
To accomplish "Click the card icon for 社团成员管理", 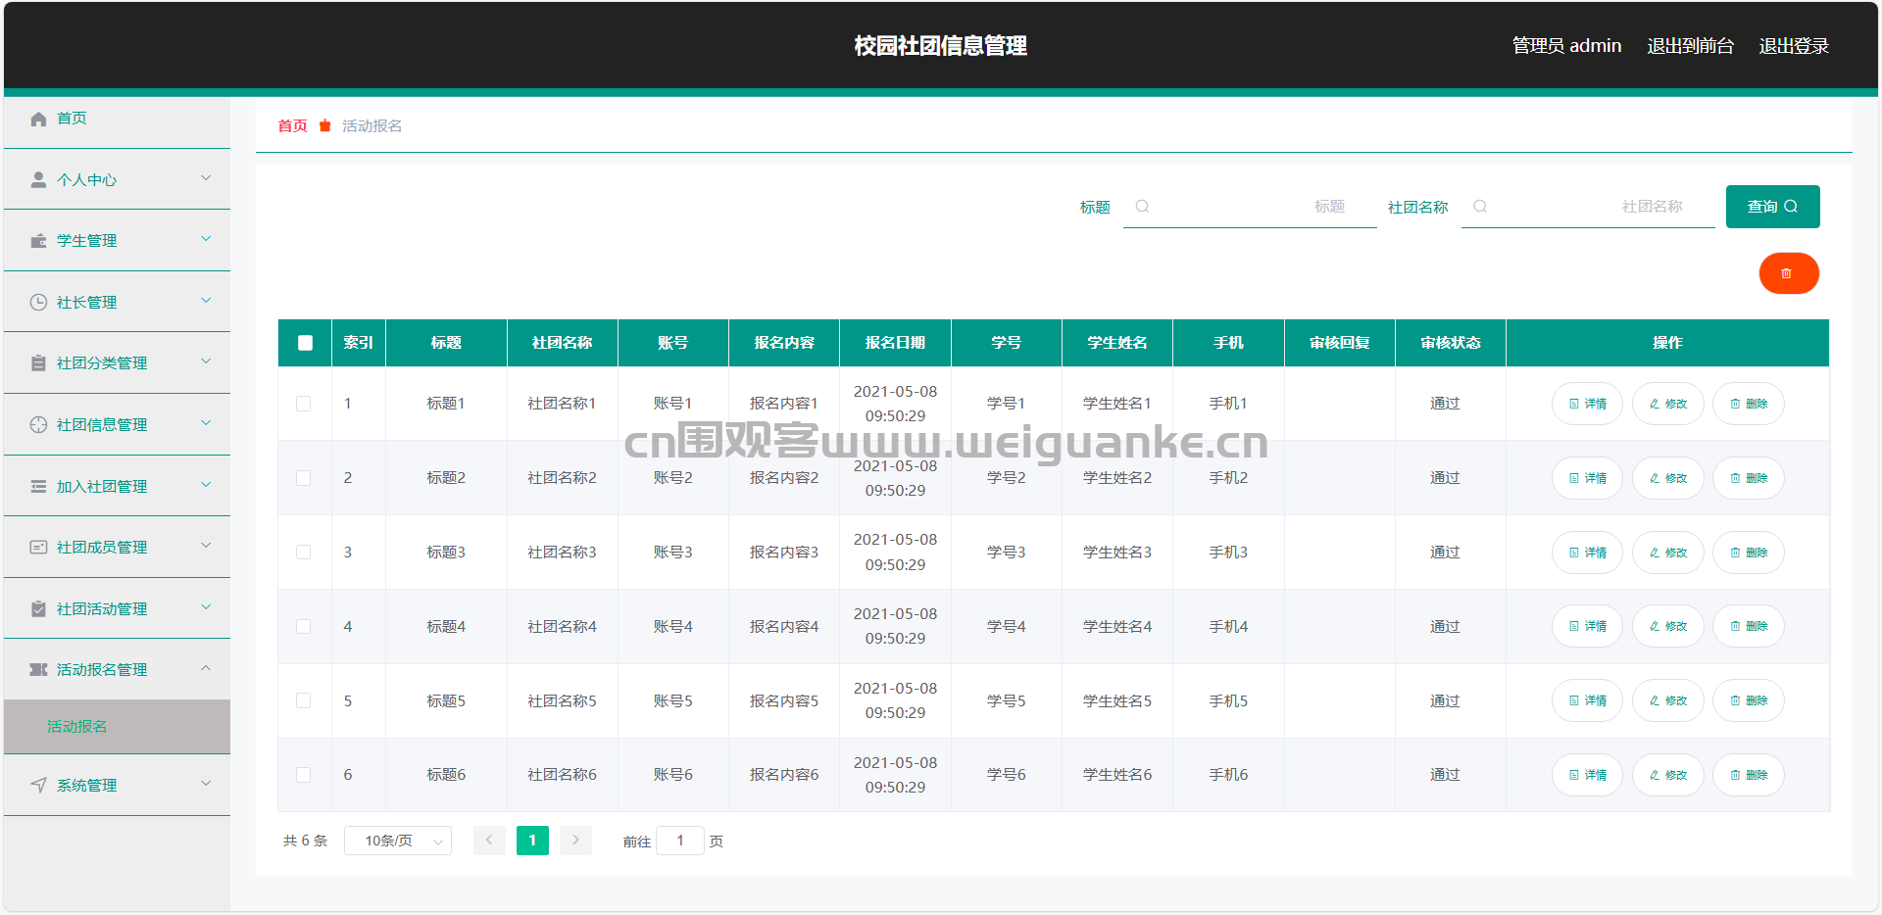I will pos(38,548).
